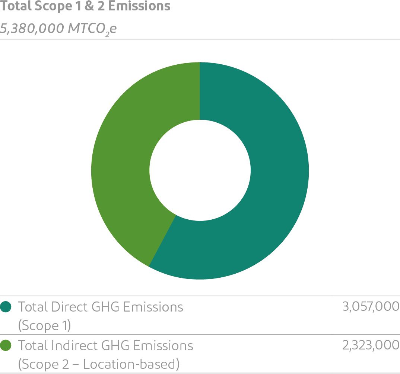Select the "Total Indirect GHG Emissions" legend label

point(106,346)
